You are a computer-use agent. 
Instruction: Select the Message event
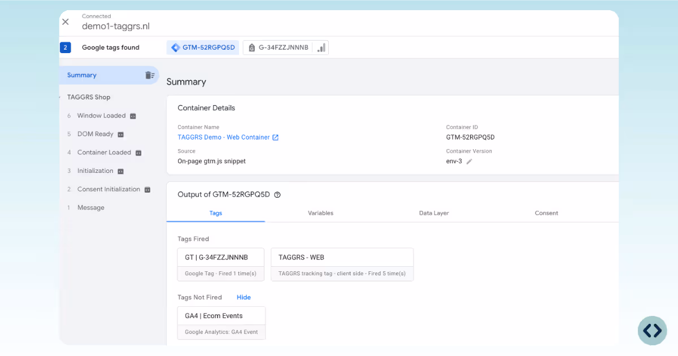[91, 208]
